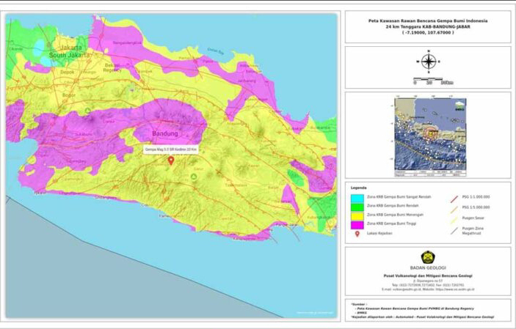This screenshot has width=516, height=329.
Task: Click the Lokasi Kejadian legend text
Action: click(x=379, y=233)
